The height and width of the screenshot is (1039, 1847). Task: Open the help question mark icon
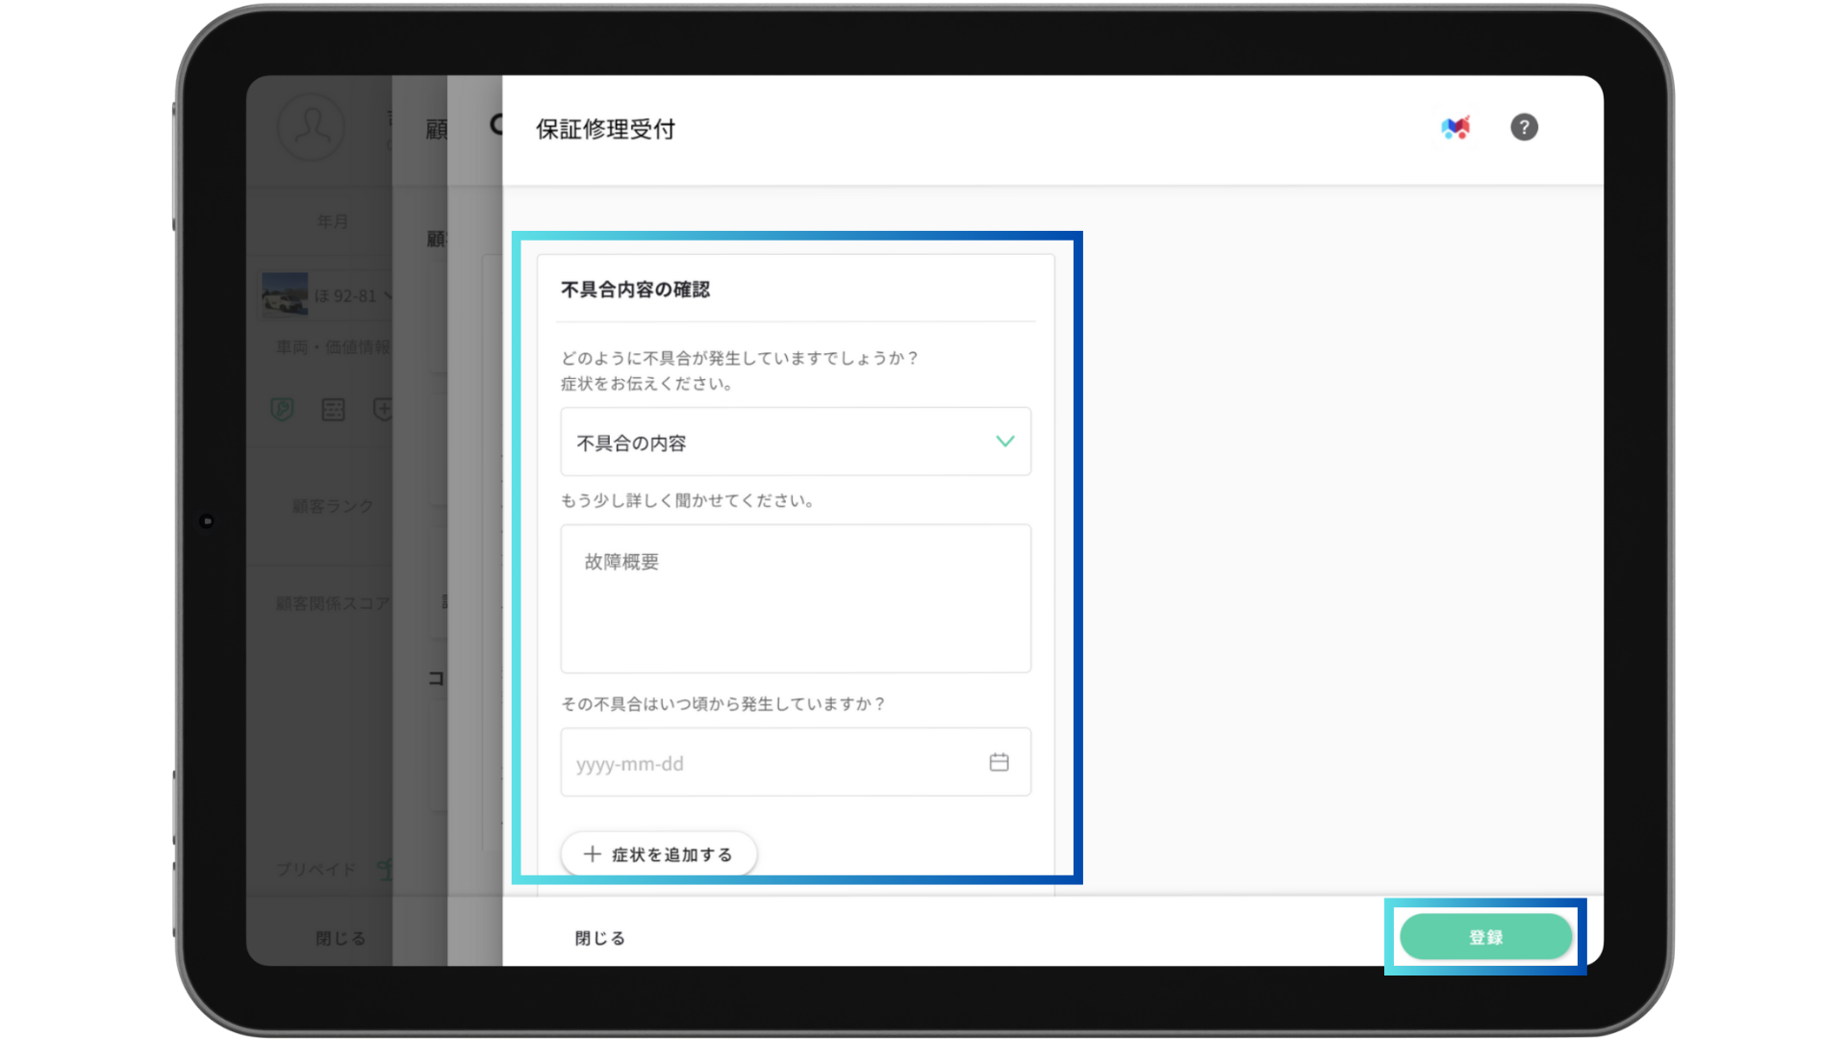1524,127
